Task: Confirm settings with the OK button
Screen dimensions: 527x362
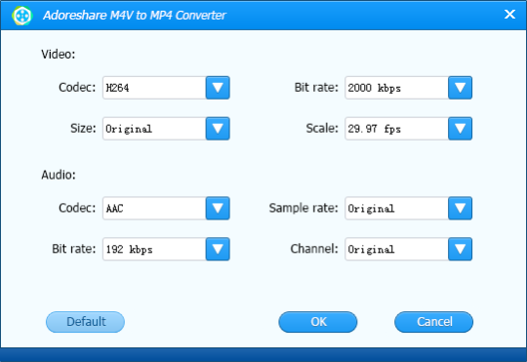Action: coord(318,322)
